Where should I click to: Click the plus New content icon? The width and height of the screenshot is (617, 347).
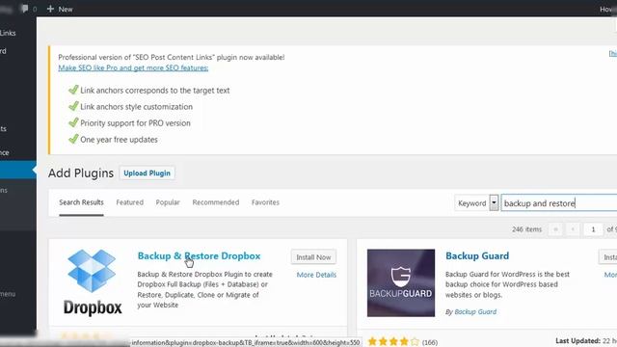(50, 9)
